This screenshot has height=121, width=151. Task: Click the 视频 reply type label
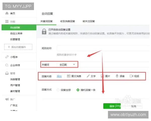(x=136, y=76)
